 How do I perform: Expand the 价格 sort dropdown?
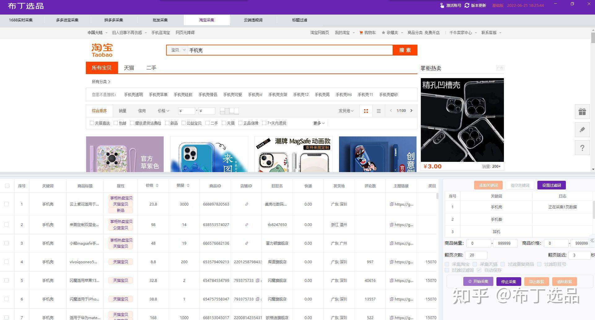pyautogui.click(x=163, y=111)
